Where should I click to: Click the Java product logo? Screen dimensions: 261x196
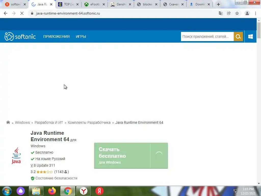click(16, 155)
